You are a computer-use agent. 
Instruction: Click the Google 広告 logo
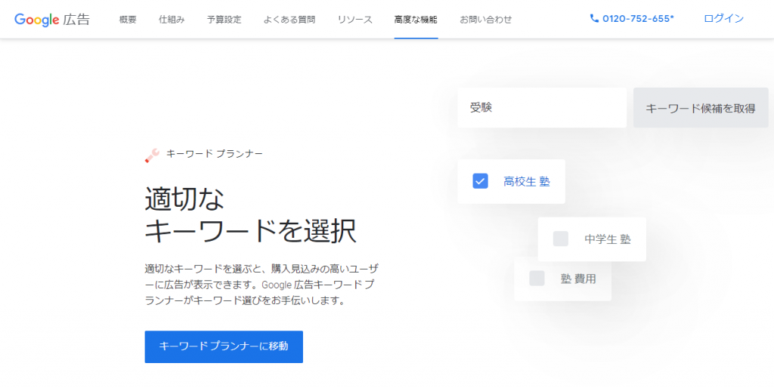coord(52,19)
